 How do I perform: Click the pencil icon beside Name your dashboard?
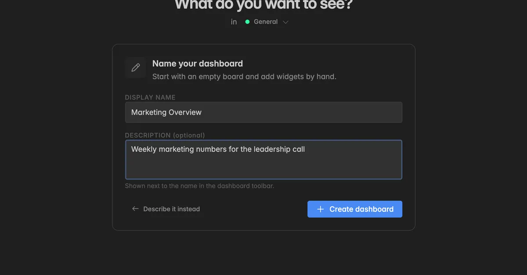135,68
